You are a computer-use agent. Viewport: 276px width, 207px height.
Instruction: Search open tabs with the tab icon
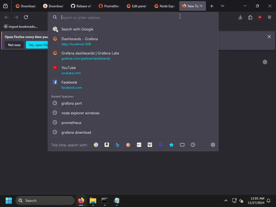pyautogui.click(x=182, y=145)
